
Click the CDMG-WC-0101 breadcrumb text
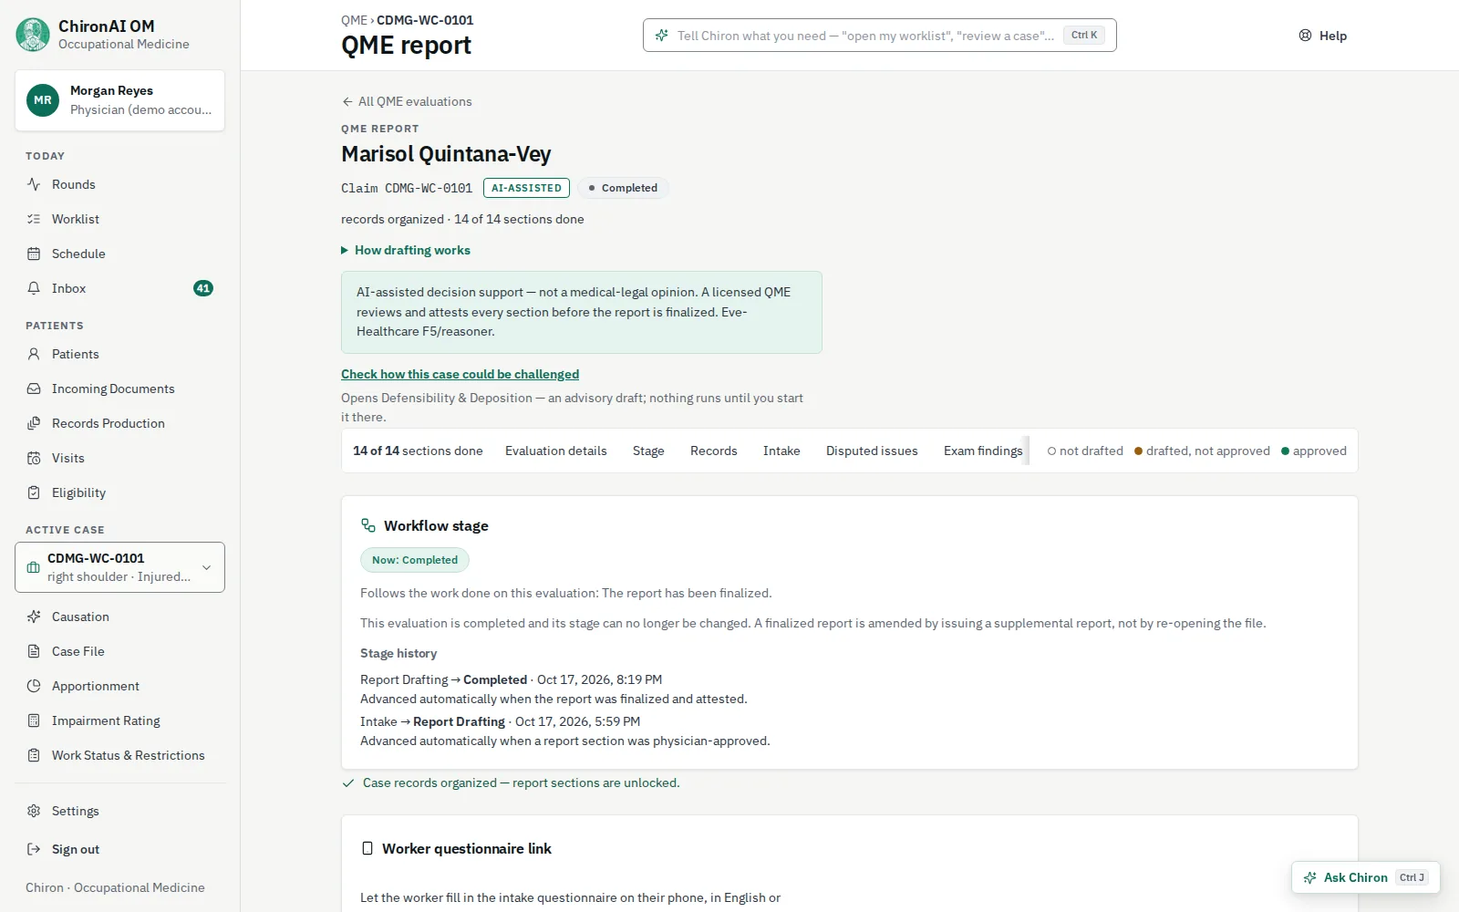(x=425, y=20)
